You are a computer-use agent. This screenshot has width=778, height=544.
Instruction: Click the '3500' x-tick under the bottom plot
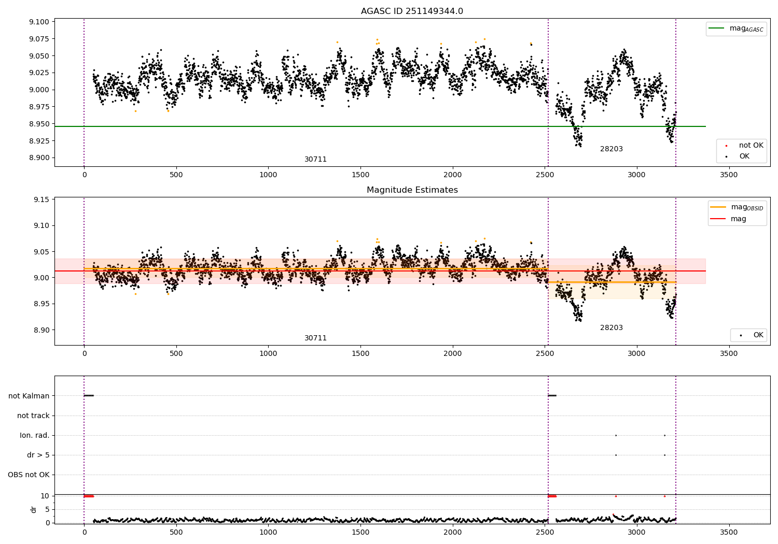[729, 532]
